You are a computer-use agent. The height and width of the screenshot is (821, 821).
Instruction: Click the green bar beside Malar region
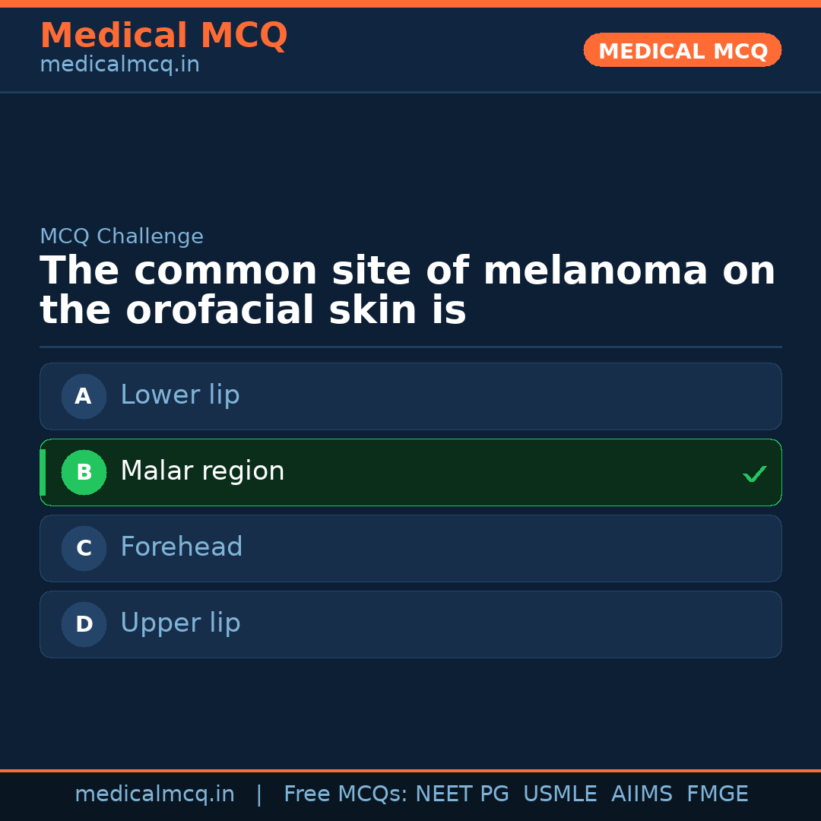[x=43, y=472]
